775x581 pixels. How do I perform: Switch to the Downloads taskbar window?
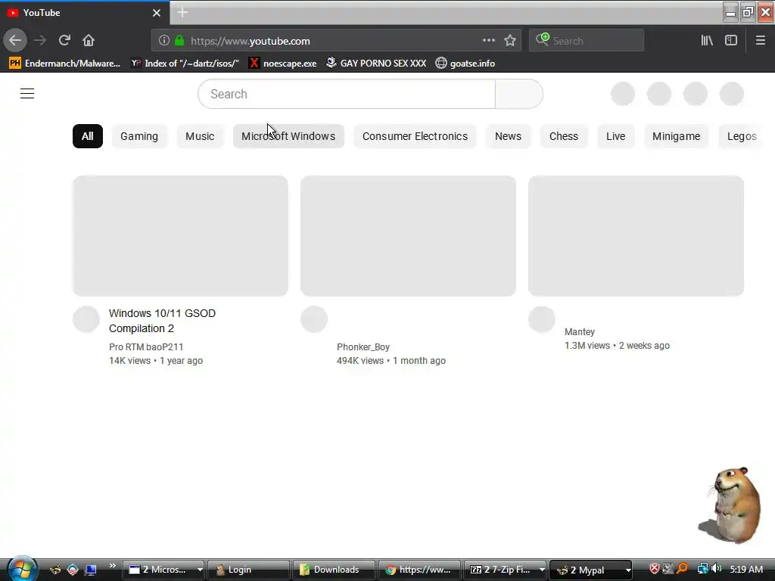click(334, 570)
